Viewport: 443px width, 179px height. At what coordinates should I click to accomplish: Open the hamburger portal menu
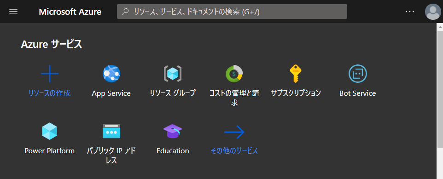pyautogui.click(x=13, y=12)
